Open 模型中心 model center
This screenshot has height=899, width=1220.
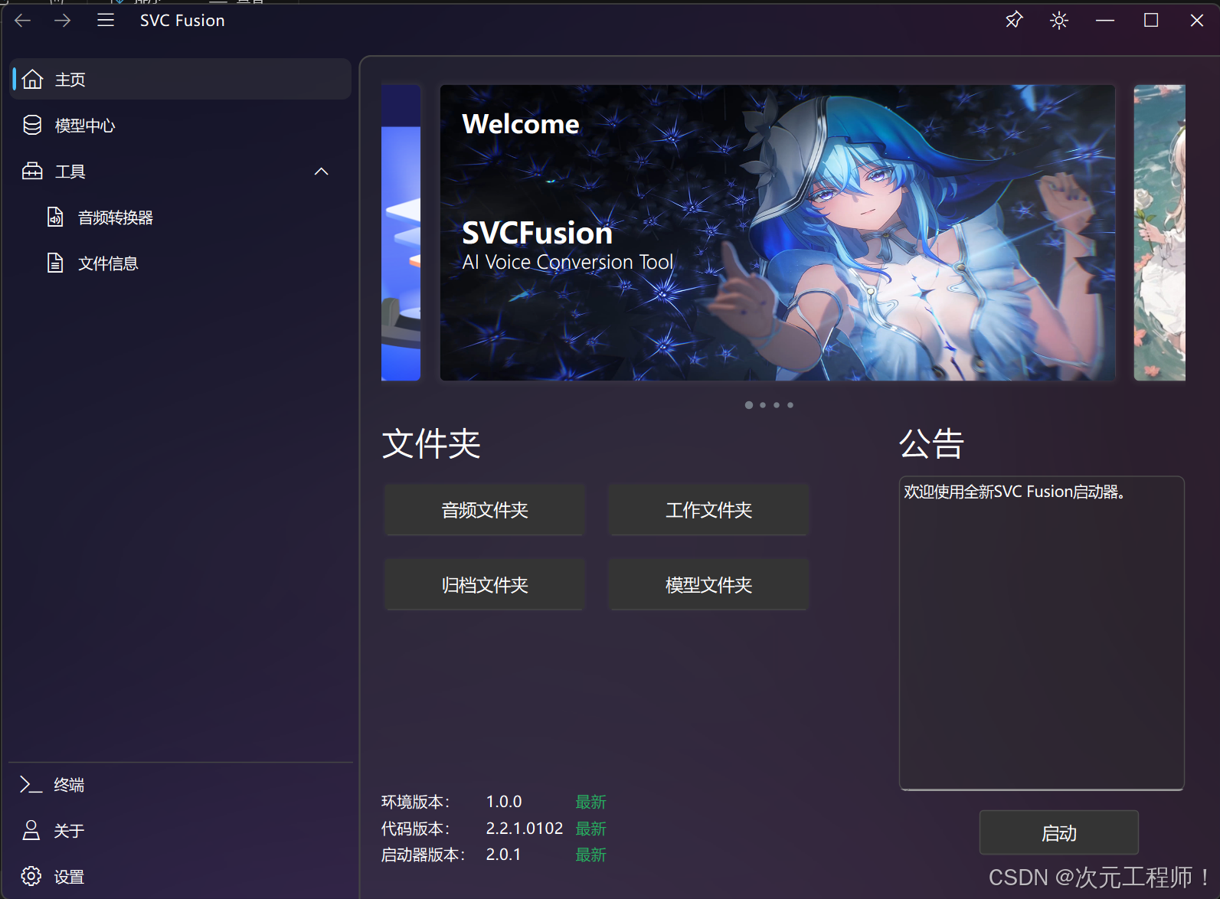click(181, 125)
